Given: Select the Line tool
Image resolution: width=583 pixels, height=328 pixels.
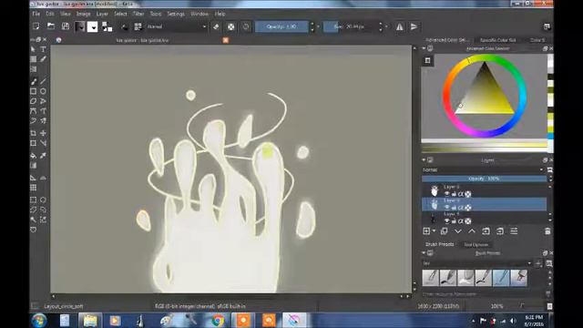Looking at the screenshot, I should pyautogui.click(x=43, y=81).
